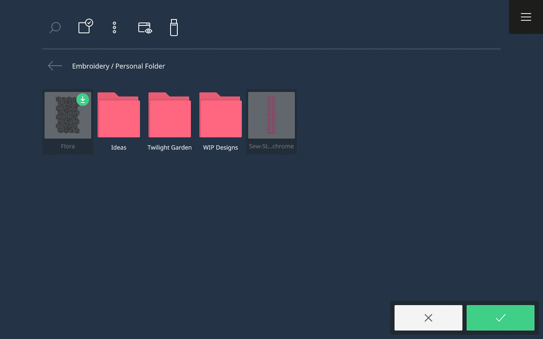This screenshot has width=543, height=339.
Task: Select the Sew-St...chrome design thumbnail
Action: point(271,115)
